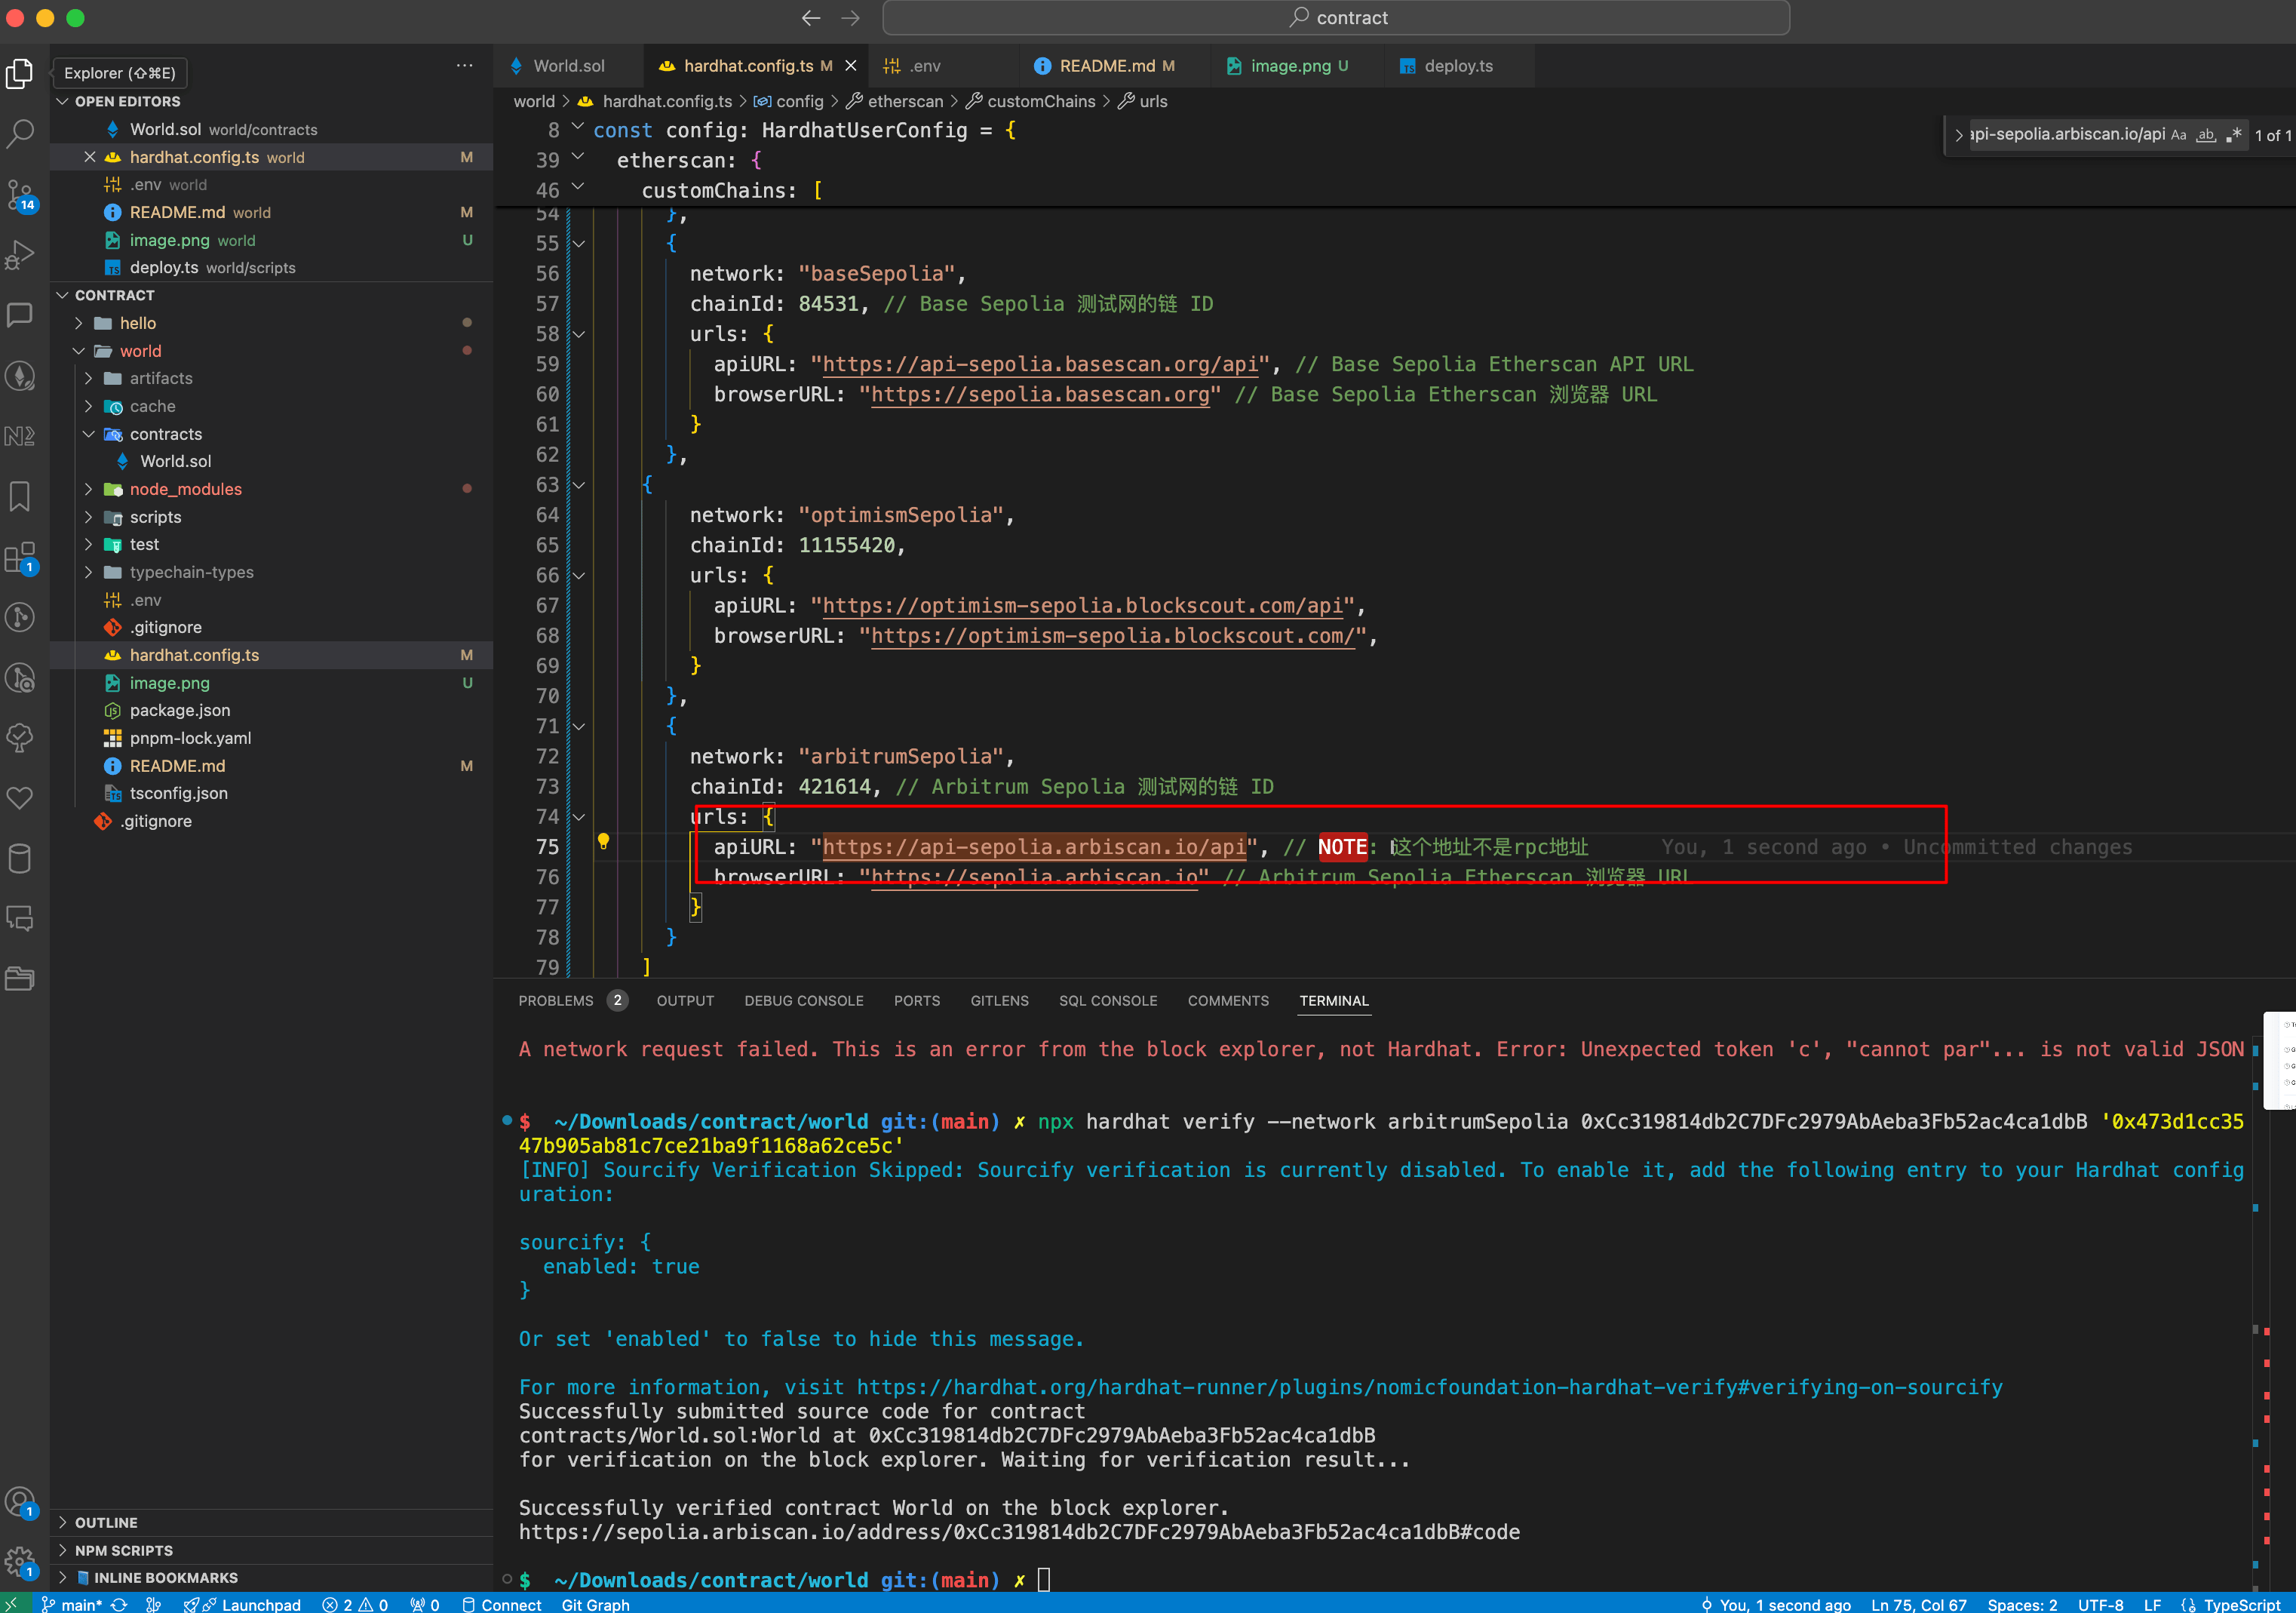This screenshot has width=2296, height=1613.
Task: Switch to the World.sol editor tab
Action: click(568, 66)
